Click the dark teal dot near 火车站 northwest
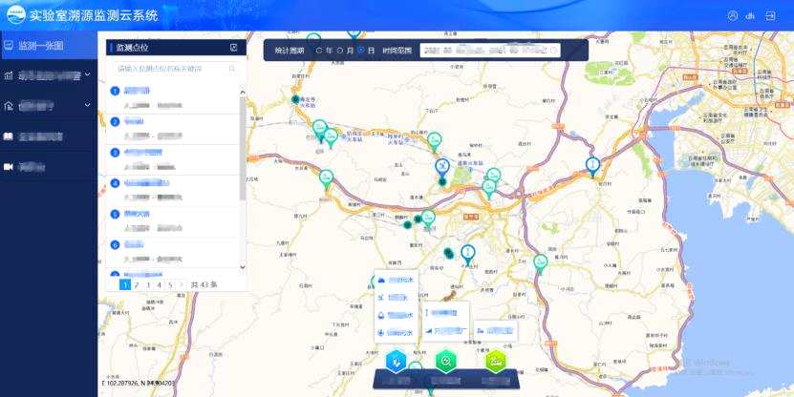794x397 pixels. coord(295,99)
